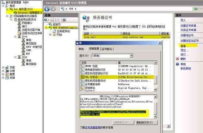The height and width of the screenshot is (133, 203).
Task: Select the 证书模板名称 field row
Action: pyautogui.click(x=117, y=84)
